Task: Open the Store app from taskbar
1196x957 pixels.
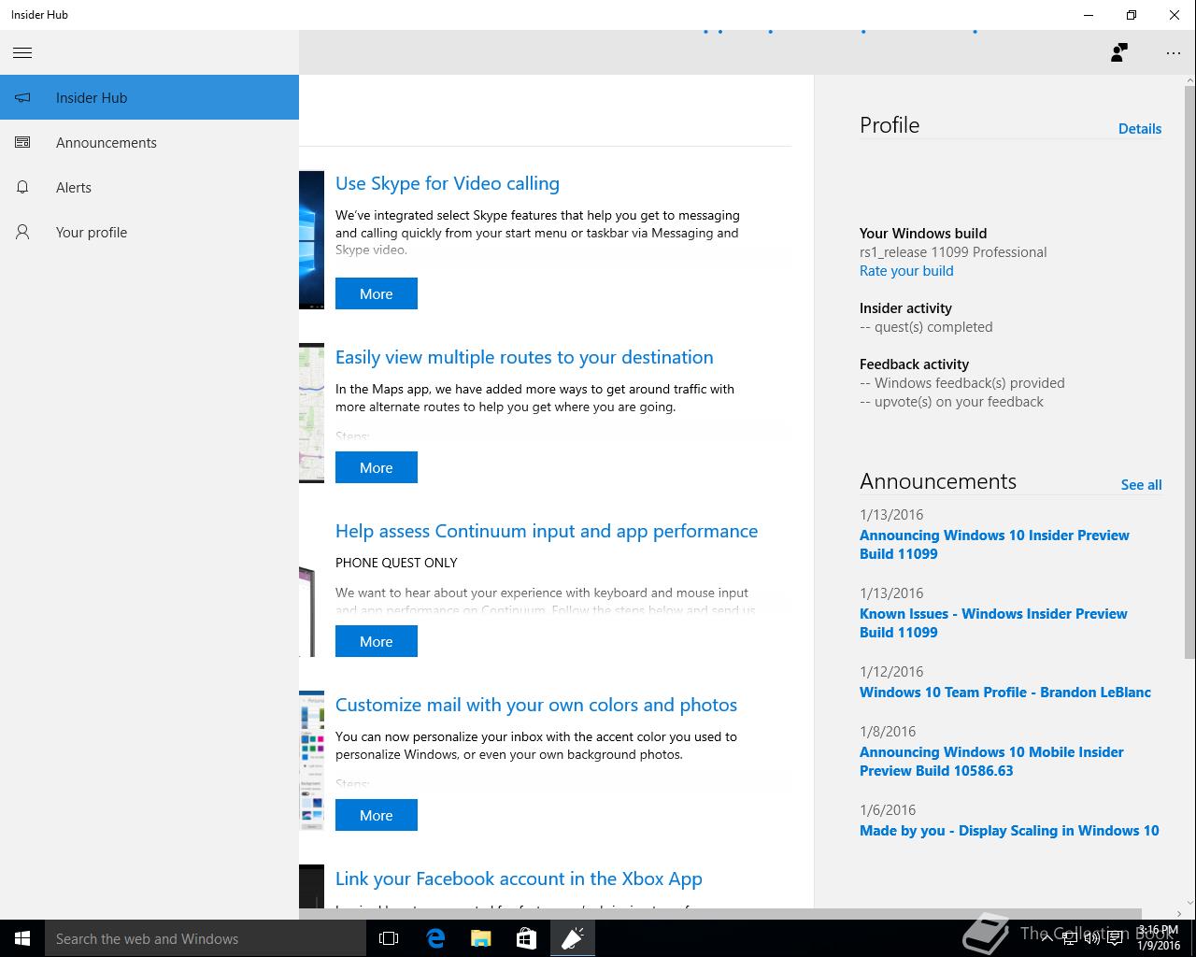Action: pyautogui.click(x=526, y=938)
